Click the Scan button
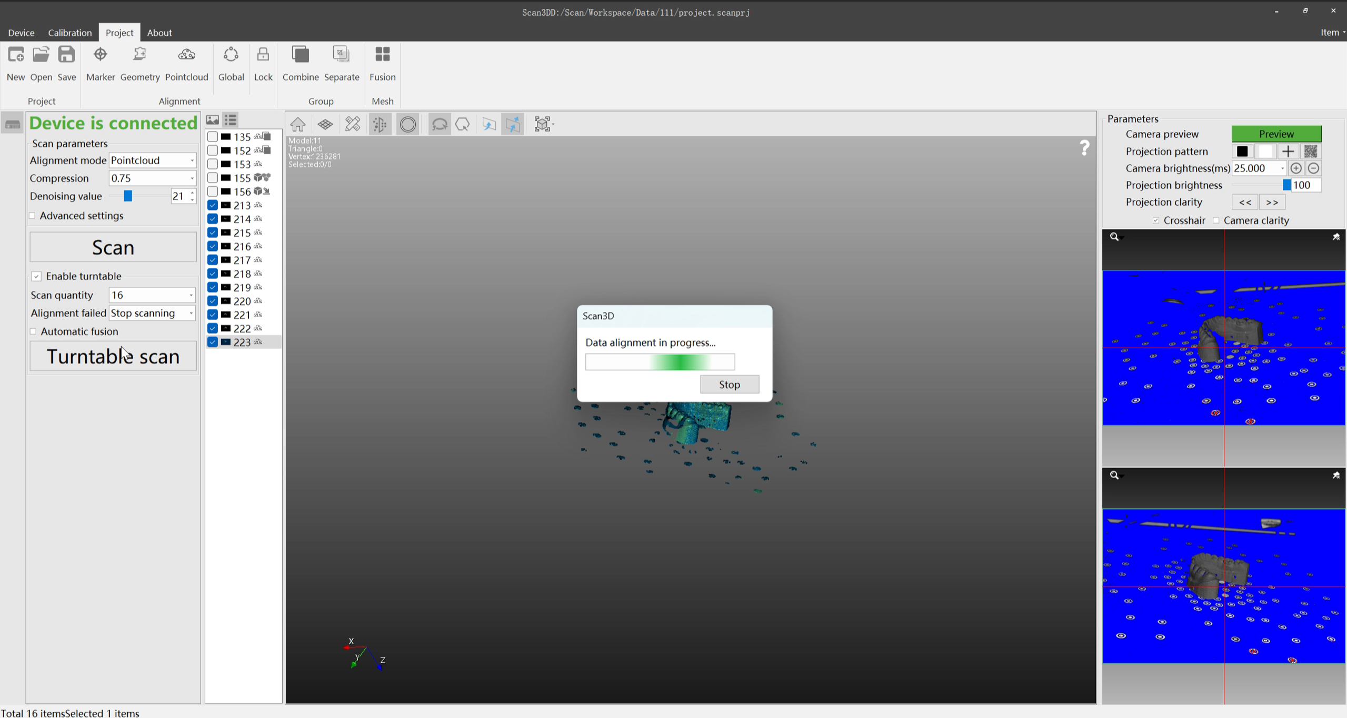 click(113, 247)
